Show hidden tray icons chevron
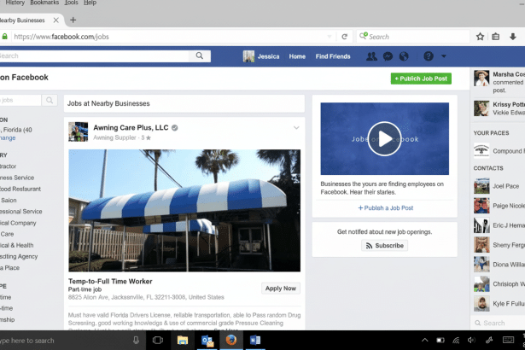The height and width of the screenshot is (350, 525). (424, 341)
